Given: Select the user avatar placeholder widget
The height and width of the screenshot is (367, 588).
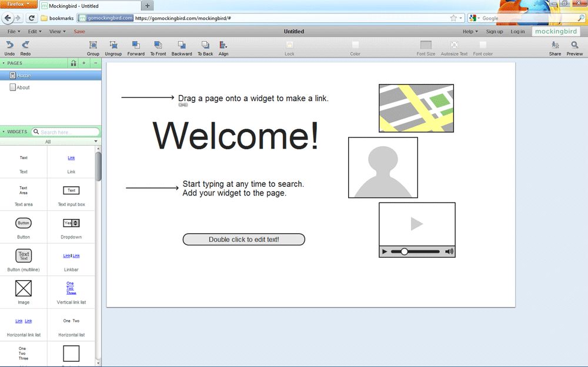Looking at the screenshot, I should 383,167.
